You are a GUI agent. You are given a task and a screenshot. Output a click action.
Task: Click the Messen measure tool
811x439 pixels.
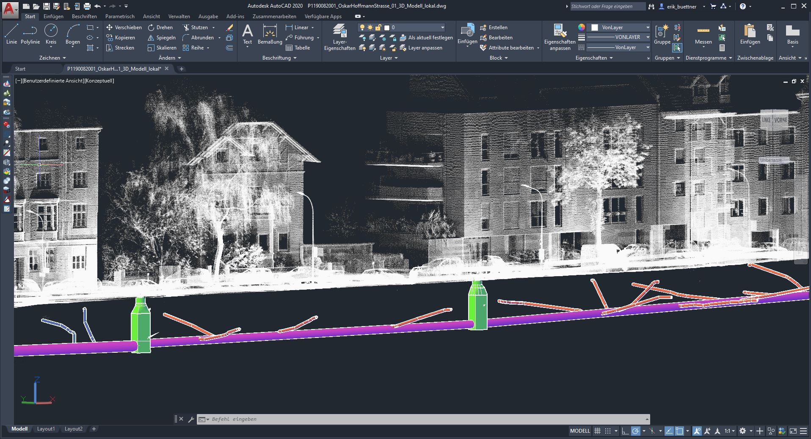tap(703, 35)
